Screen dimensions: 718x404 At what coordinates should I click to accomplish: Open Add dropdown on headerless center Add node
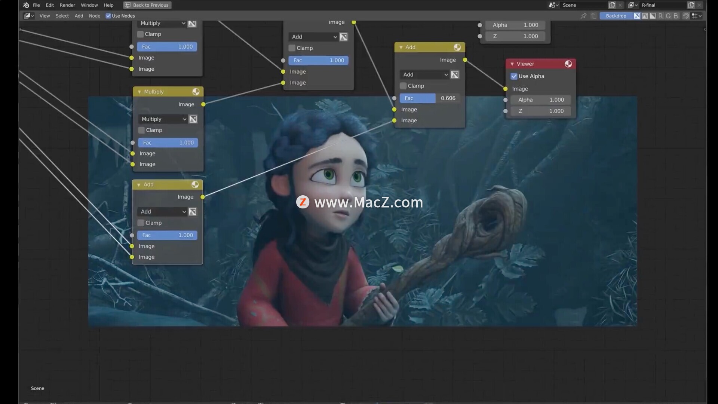[x=313, y=37]
